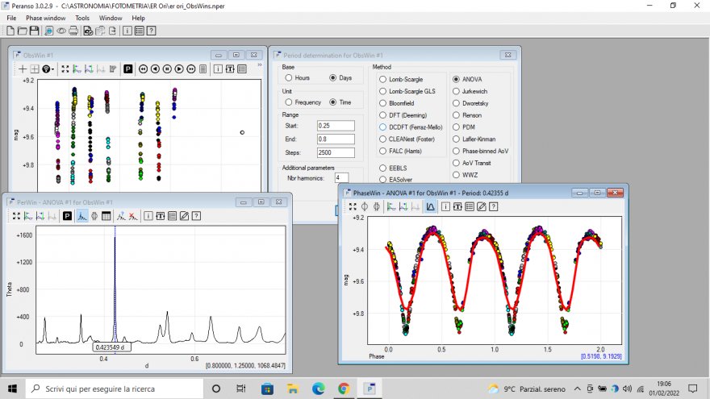Image resolution: width=710 pixels, height=399 pixels.
Task: Click the Nbr harmonics input box
Action: click(340, 177)
